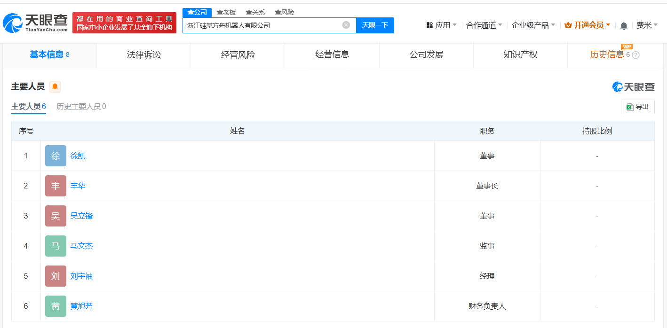Click 徐凯's blue avatar tile

[56, 156]
